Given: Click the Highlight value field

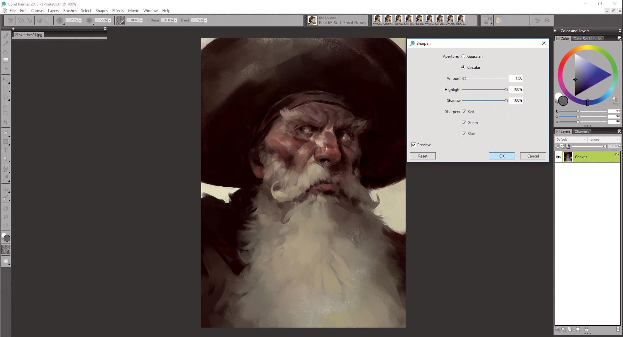Looking at the screenshot, I should [516, 89].
